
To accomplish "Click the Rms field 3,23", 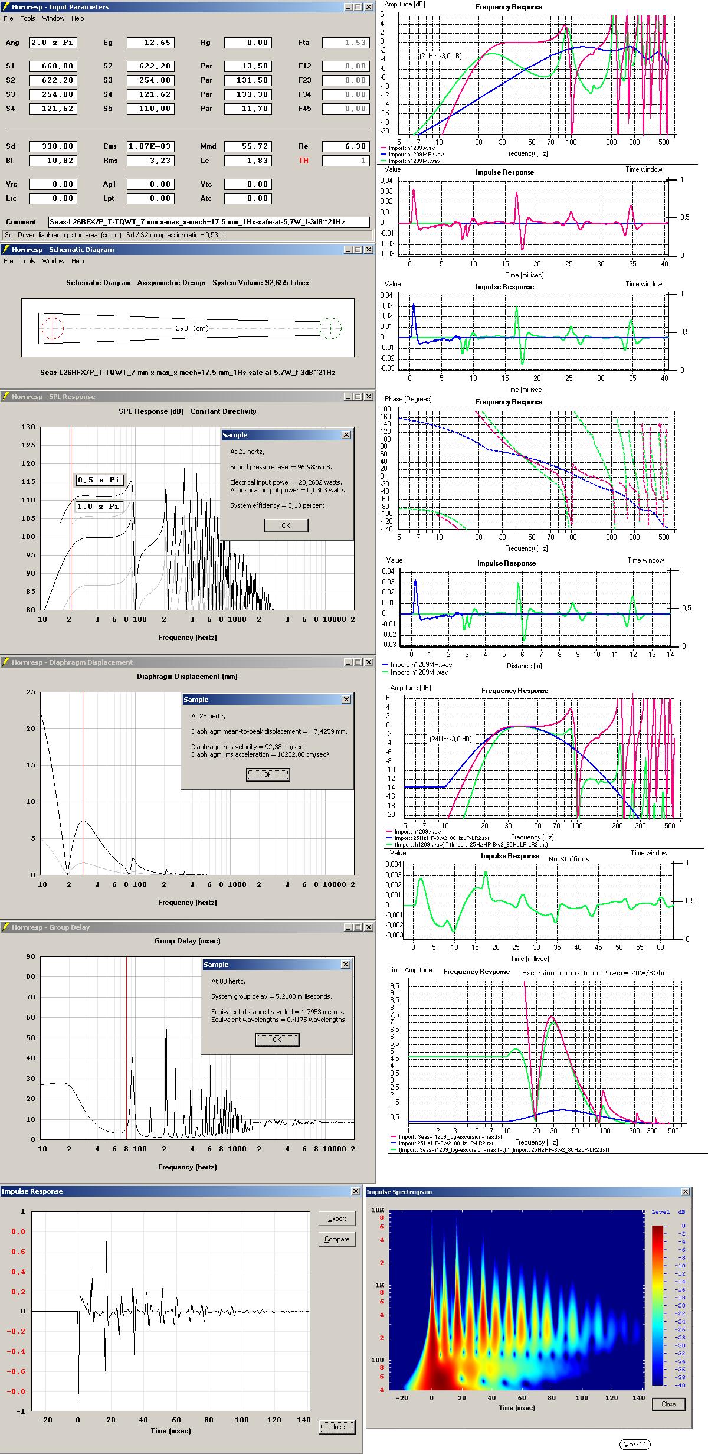I will (x=150, y=161).
